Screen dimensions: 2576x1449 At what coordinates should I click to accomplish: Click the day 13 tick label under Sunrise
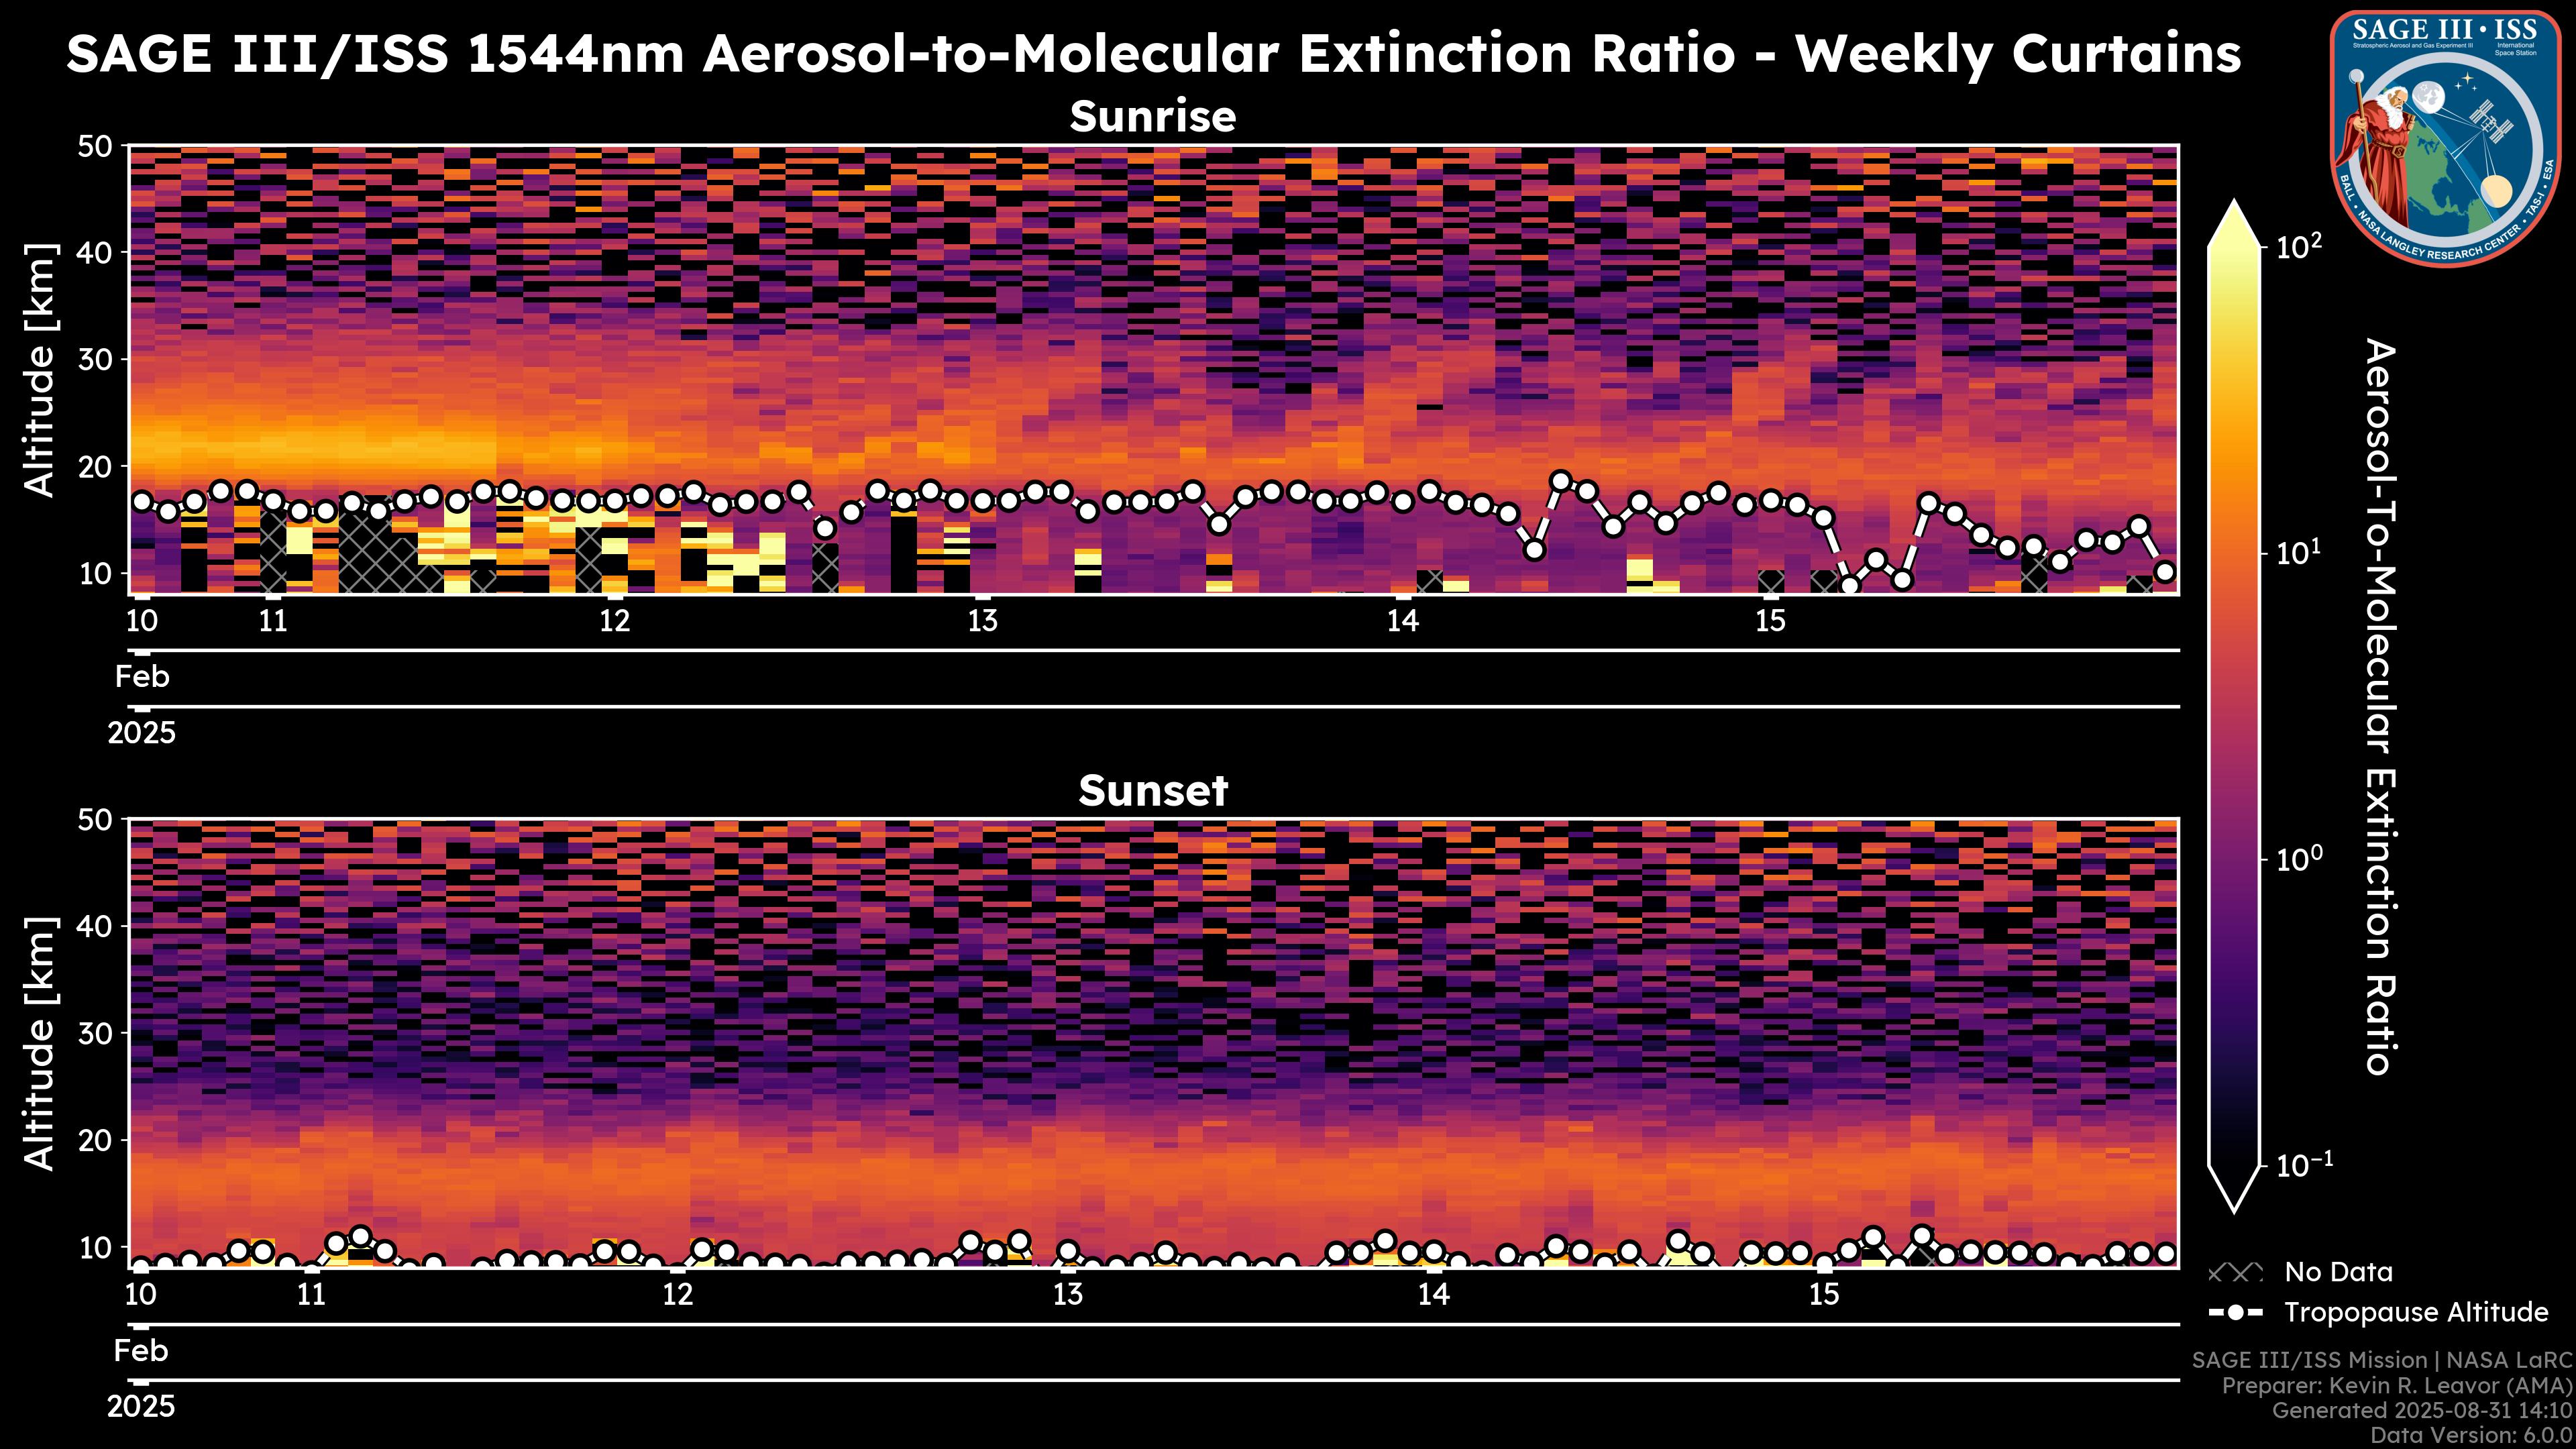point(983,621)
